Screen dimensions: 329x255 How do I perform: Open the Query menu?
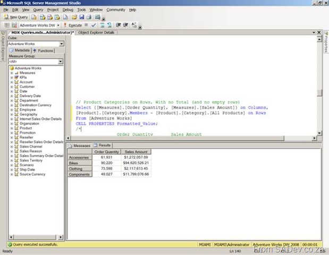pyautogui.click(x=38, y=10)
